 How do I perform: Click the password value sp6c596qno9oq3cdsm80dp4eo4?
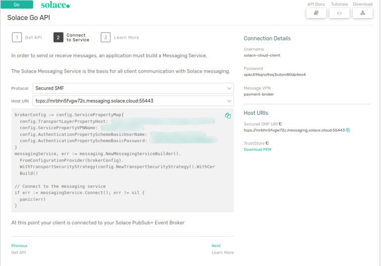pyautogui.click(x=274, y=75)
